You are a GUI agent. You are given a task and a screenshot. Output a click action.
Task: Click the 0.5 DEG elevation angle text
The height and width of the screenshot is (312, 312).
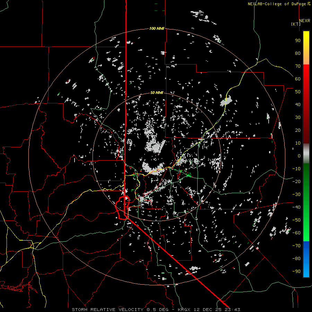pos(157,310)
